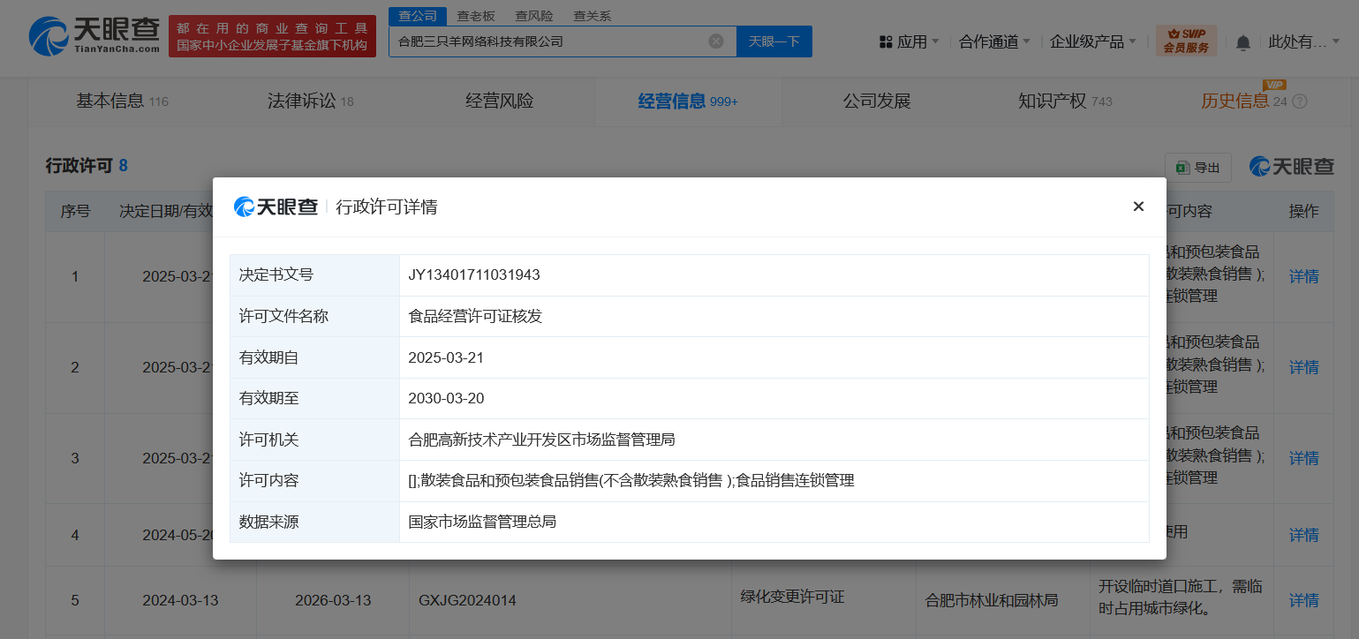Switch to 查风险 search tab
The image size is (1359, 639).
click(533, 16)
